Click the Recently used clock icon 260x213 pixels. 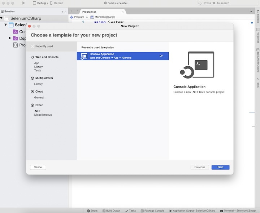32,46
